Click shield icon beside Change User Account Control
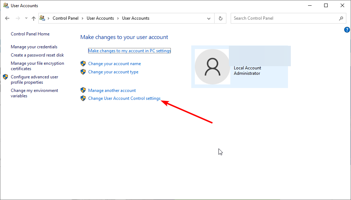 tap(83, 98)
